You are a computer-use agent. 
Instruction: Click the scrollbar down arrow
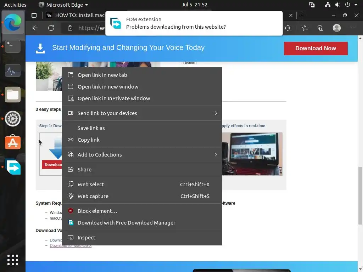[360, 270]
